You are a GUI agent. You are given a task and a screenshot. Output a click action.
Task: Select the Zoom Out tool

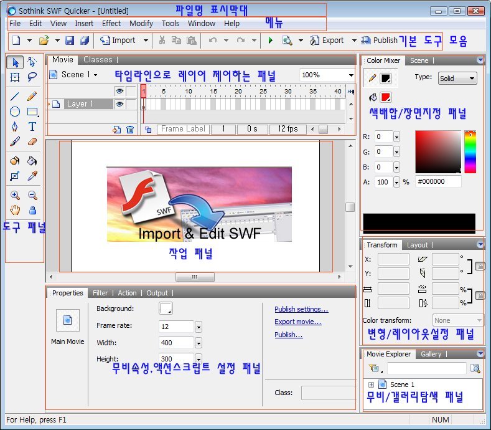pyautogui.click(x=32, y=195)
